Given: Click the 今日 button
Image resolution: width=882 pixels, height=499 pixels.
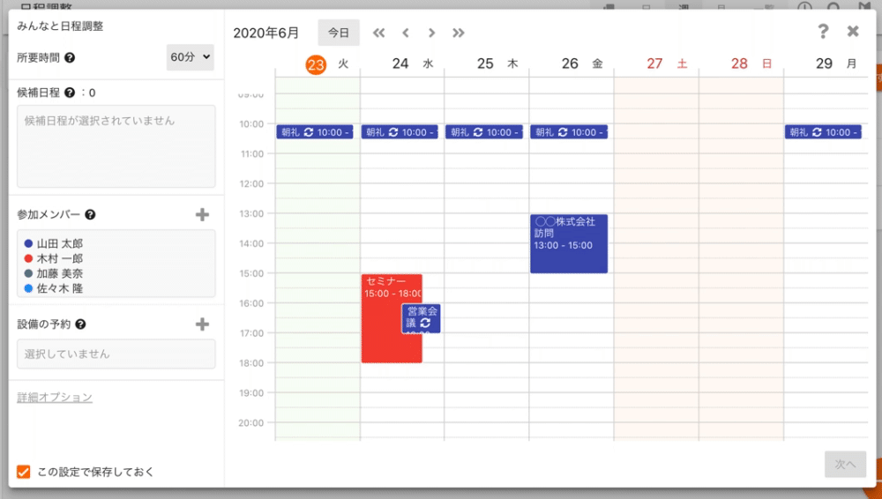Looking at the screenshot, I should coord(339,33).
